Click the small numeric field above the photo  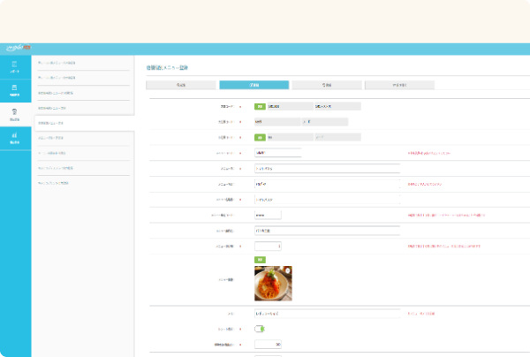pos(268,246)
